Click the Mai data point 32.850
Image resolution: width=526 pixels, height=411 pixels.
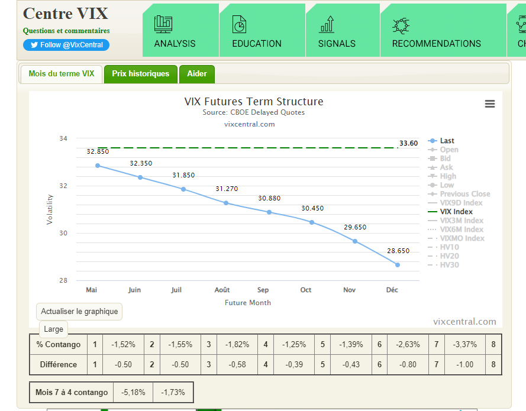(x=98, y=166)
